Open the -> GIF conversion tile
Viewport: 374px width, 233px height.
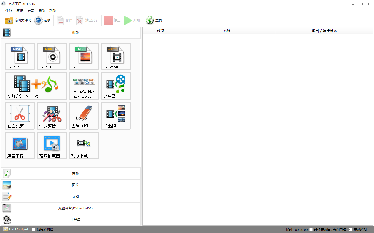(84, 56)
